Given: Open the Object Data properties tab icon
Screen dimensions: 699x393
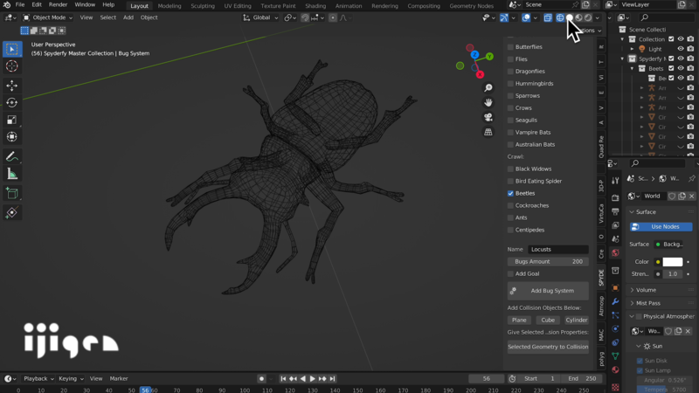Looking at the screenshot, I should tap(615, 356).
